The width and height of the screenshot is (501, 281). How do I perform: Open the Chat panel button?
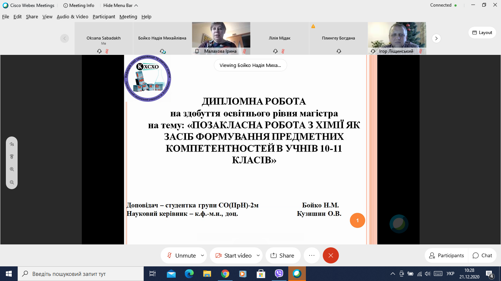click(x=482, y=255)
